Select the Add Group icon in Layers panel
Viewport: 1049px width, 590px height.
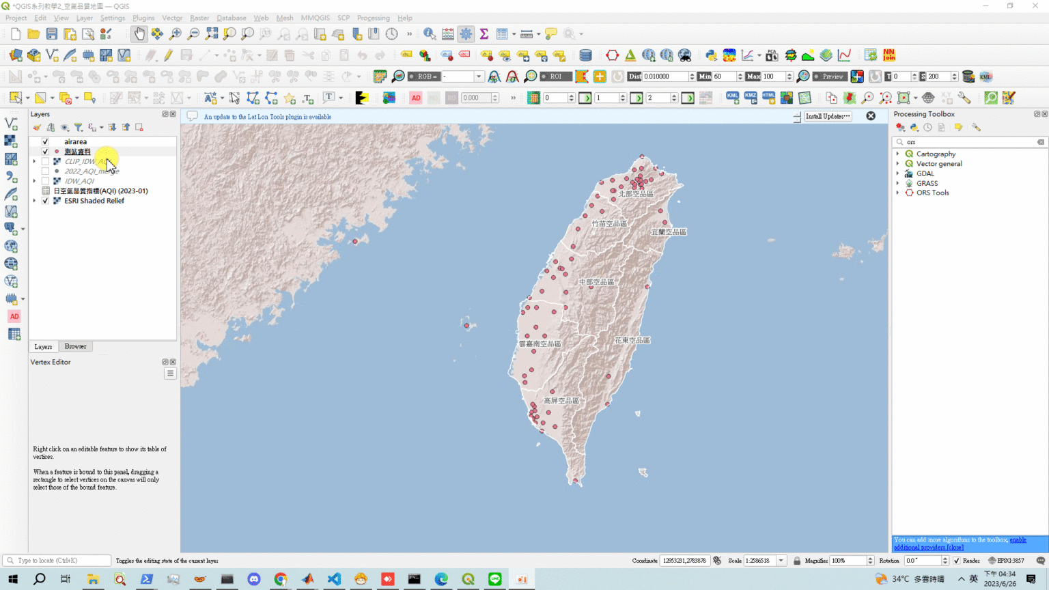pyautogui.click(x=50, y=127)
